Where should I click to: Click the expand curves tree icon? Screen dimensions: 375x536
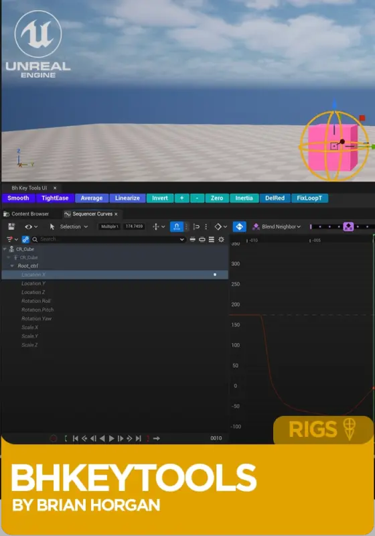click(x=202, y=239)
